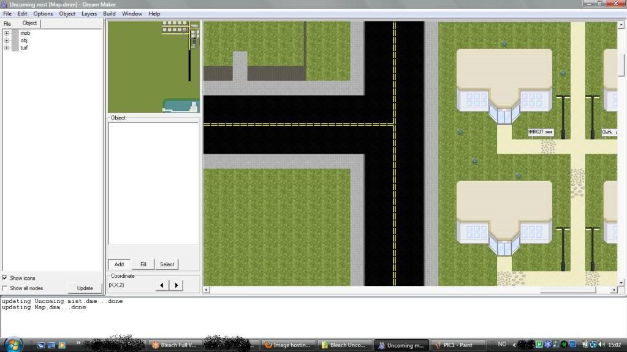The image size is (627, 352).
Task: Expand the mob tree node
Action: click(x=7, y=33)
